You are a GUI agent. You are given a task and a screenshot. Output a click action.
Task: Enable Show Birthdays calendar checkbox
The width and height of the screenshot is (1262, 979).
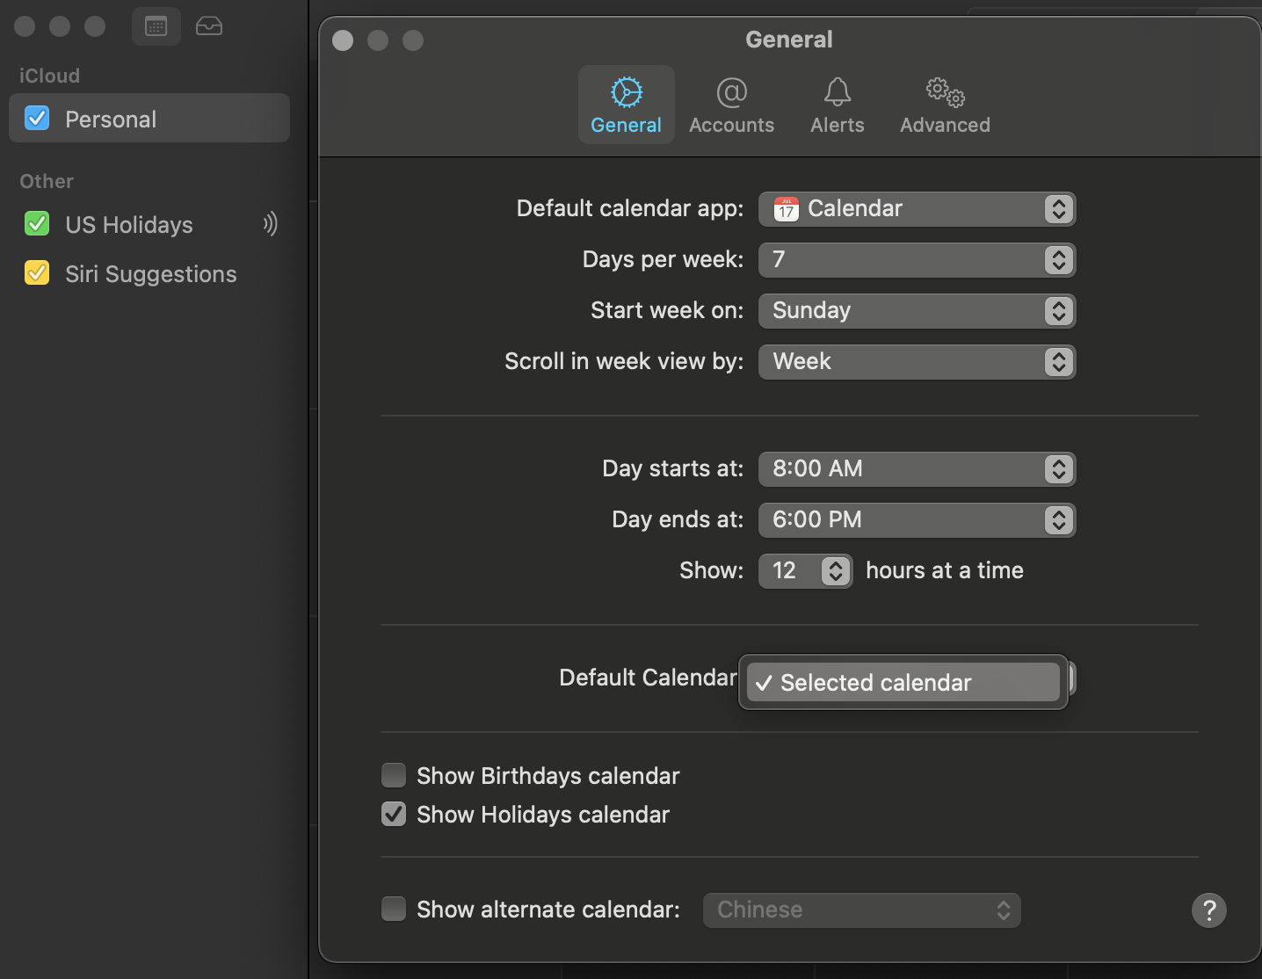[x=394, y=775]
